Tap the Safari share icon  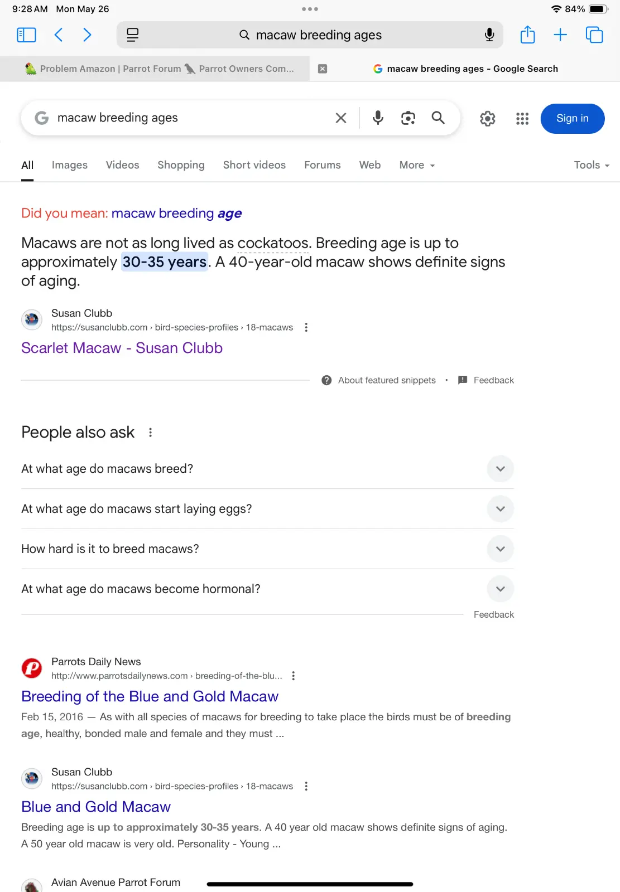point(527,35)
